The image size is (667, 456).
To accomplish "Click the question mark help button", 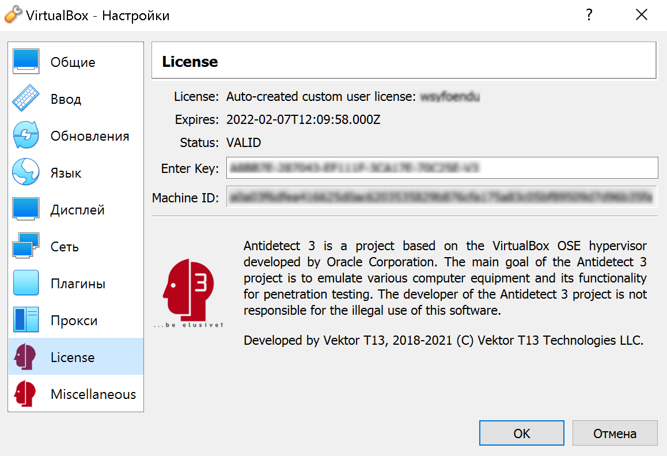I will [589, 15].
